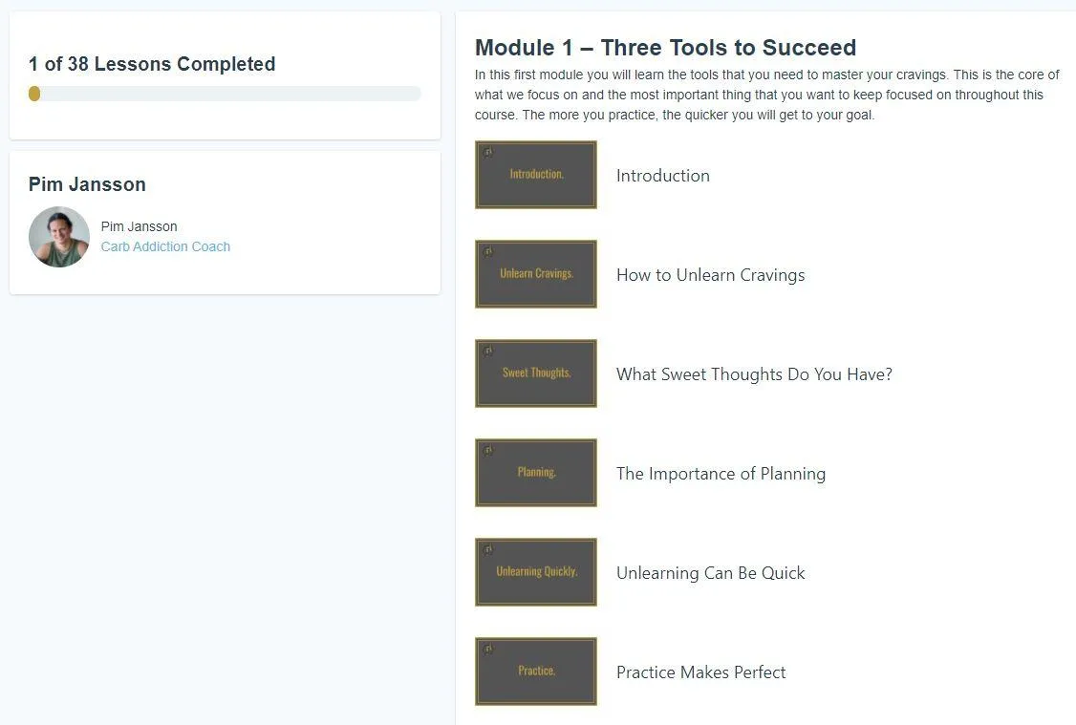Open the Practice lesson thumbnail
This screenshot has height=725, width=1076.
tap(536, 672)
